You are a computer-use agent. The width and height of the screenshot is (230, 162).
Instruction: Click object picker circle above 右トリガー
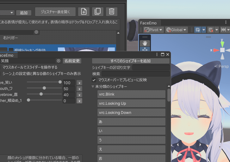click(x=36, y=32)
